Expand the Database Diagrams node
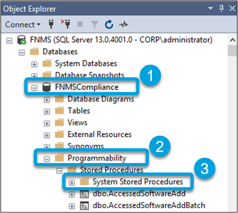 47,100
